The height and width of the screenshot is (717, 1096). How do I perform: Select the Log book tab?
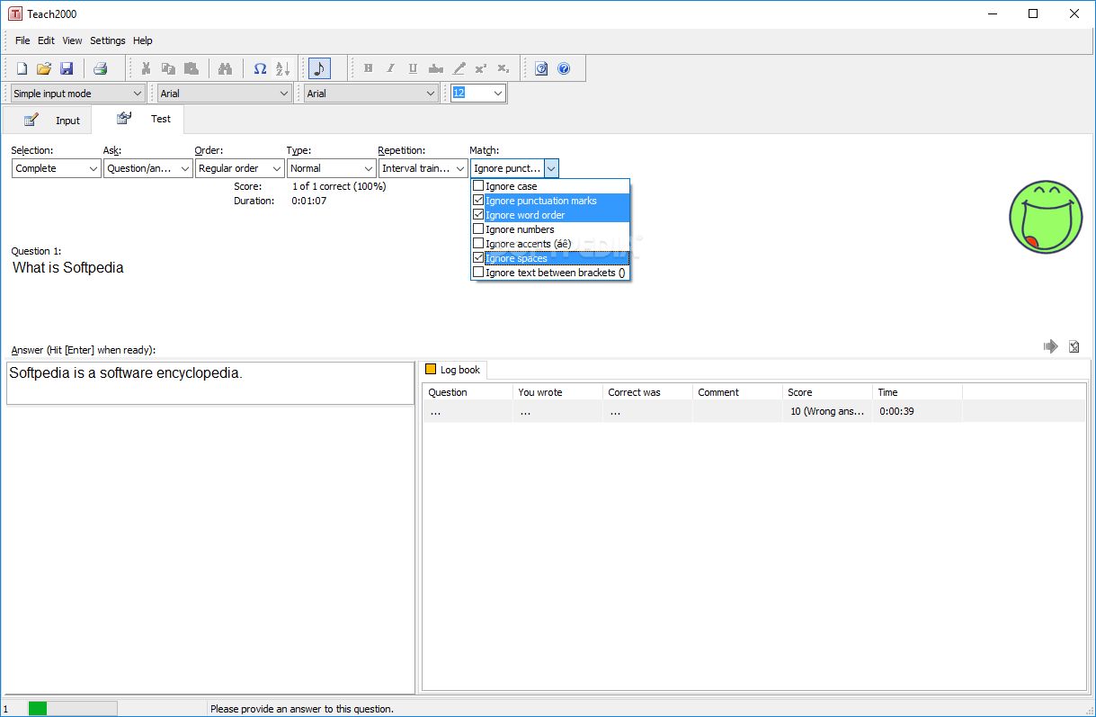pos(453,370)
